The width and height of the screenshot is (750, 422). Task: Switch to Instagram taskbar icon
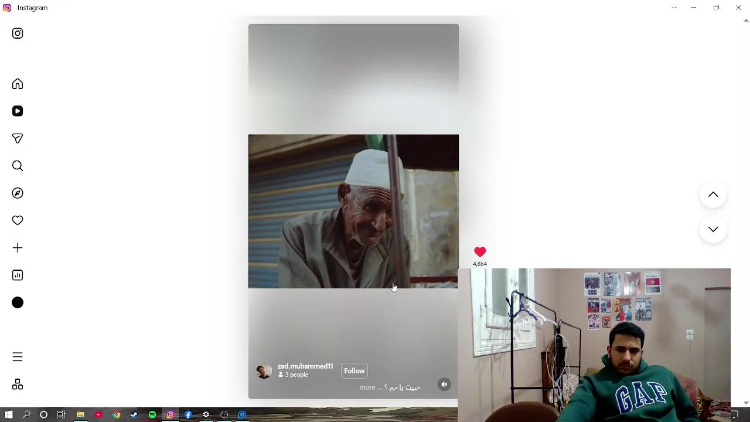coord(171,415)
